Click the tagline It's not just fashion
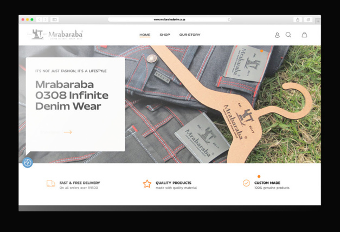Viewport: 340px width, 232px height. [71, 71]
